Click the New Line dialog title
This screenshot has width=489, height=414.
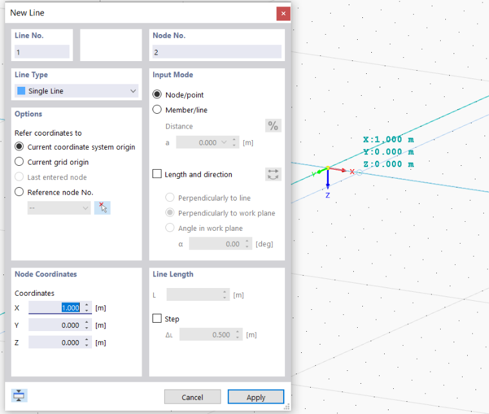(x=27, y=13)
